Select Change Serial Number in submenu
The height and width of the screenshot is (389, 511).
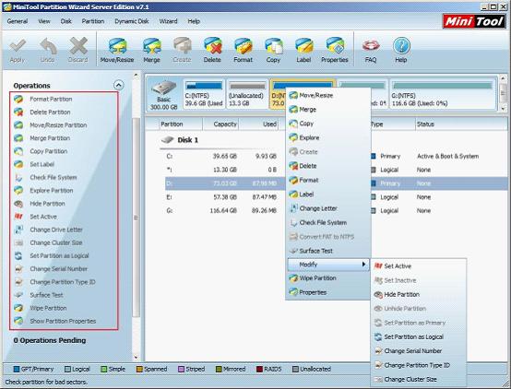coord(419,351)
